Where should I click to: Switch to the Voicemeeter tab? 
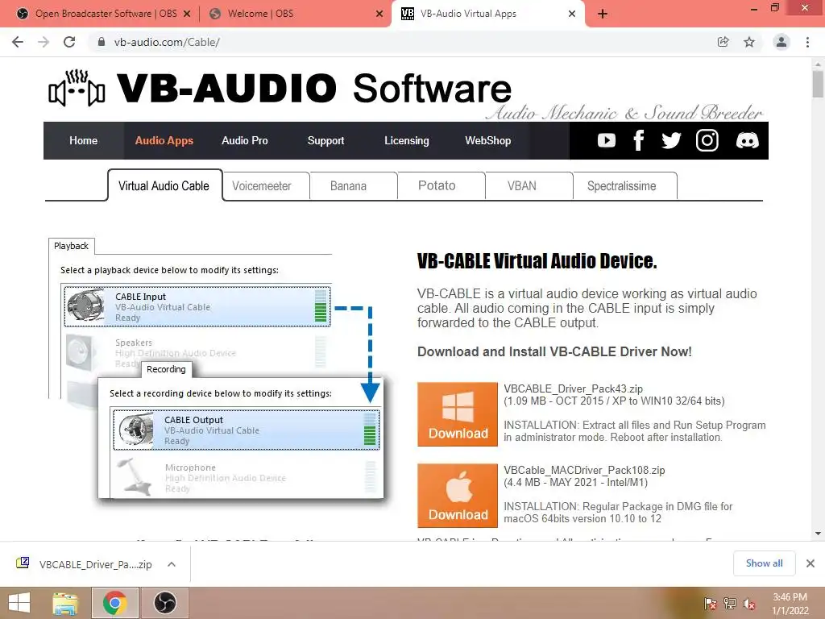pos(266,186)
